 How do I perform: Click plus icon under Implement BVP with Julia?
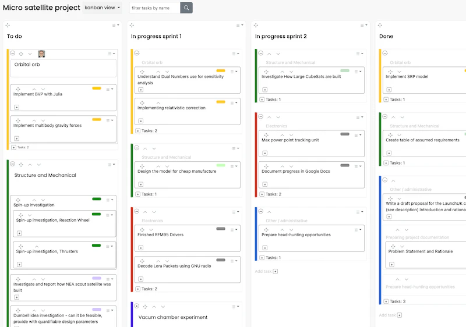coord(16,107)
